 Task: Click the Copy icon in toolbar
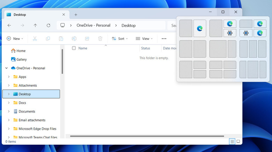tap(48, 39)
